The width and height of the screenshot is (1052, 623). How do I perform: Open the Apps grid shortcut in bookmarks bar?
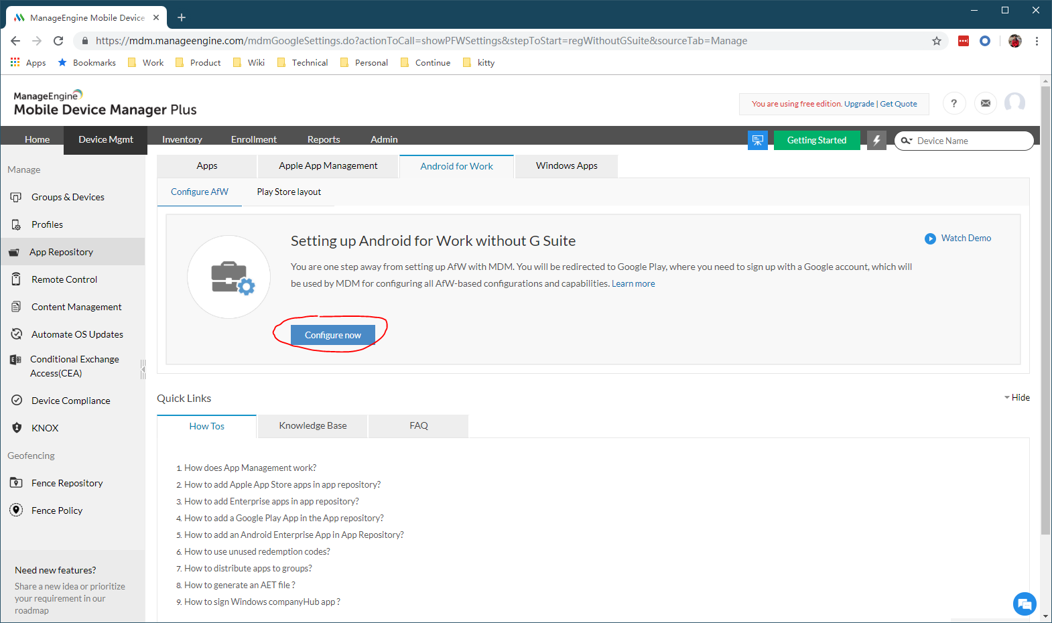click(28, 62)
